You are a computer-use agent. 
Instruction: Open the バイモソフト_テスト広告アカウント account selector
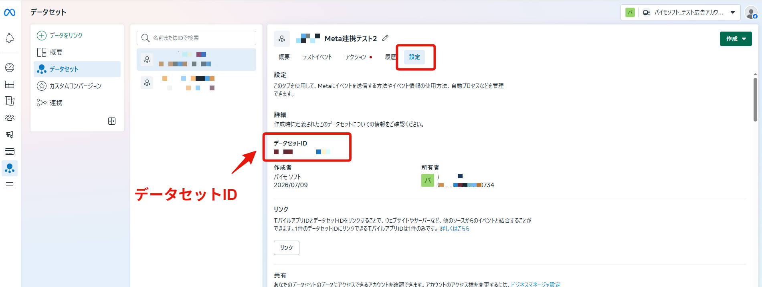tap(680, 12)
